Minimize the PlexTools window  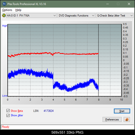click(107, 4)
